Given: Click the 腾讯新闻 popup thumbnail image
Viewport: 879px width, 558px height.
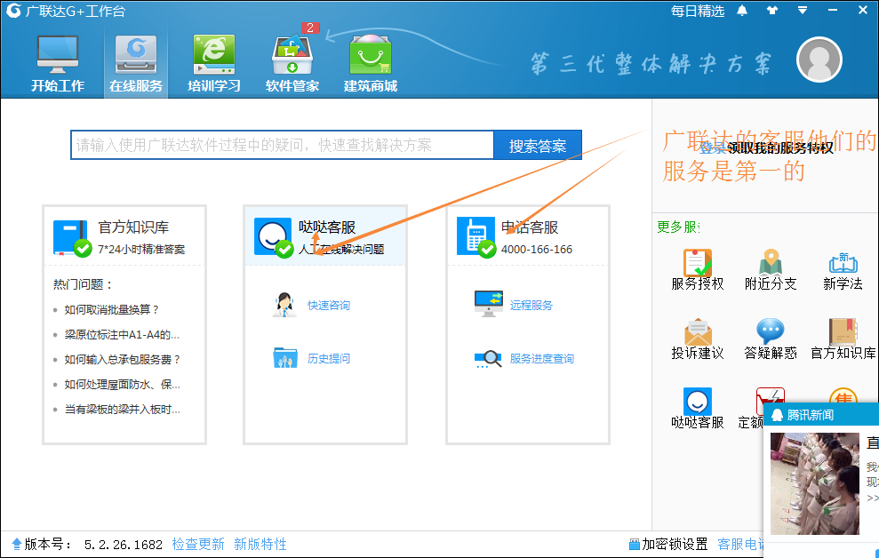Looking at the screenshot, I should click(814, 483).
